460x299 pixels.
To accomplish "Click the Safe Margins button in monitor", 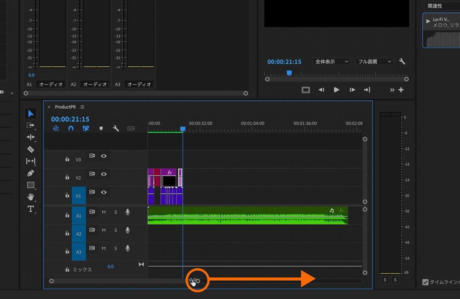I will (306, 90).
